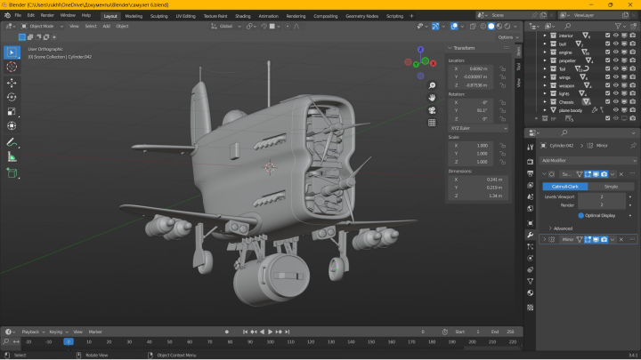
Task: Click the Add Cube tool icon
Action: coord(12,173)
